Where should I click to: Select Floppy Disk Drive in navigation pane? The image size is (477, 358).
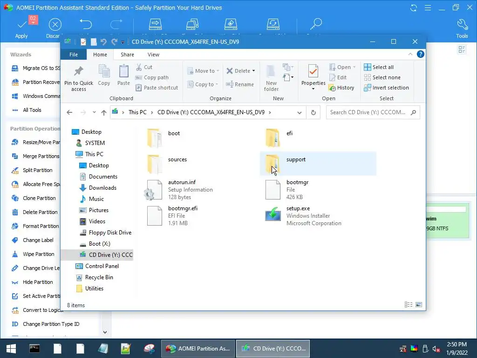pyautogui.click(x=110, y=233)
